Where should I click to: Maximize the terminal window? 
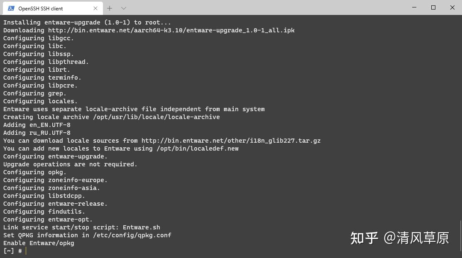point(433,7)
